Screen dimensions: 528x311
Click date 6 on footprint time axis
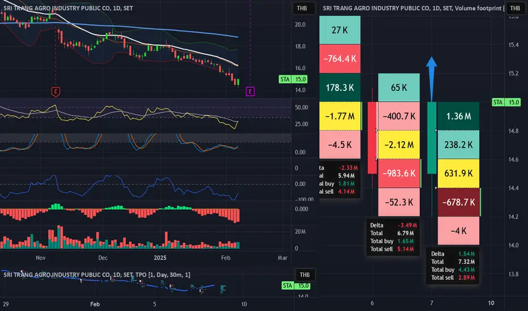tap(372, 303)
